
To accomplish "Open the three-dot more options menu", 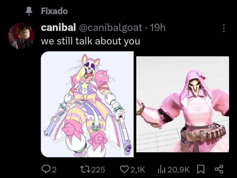I will (224, 28).
